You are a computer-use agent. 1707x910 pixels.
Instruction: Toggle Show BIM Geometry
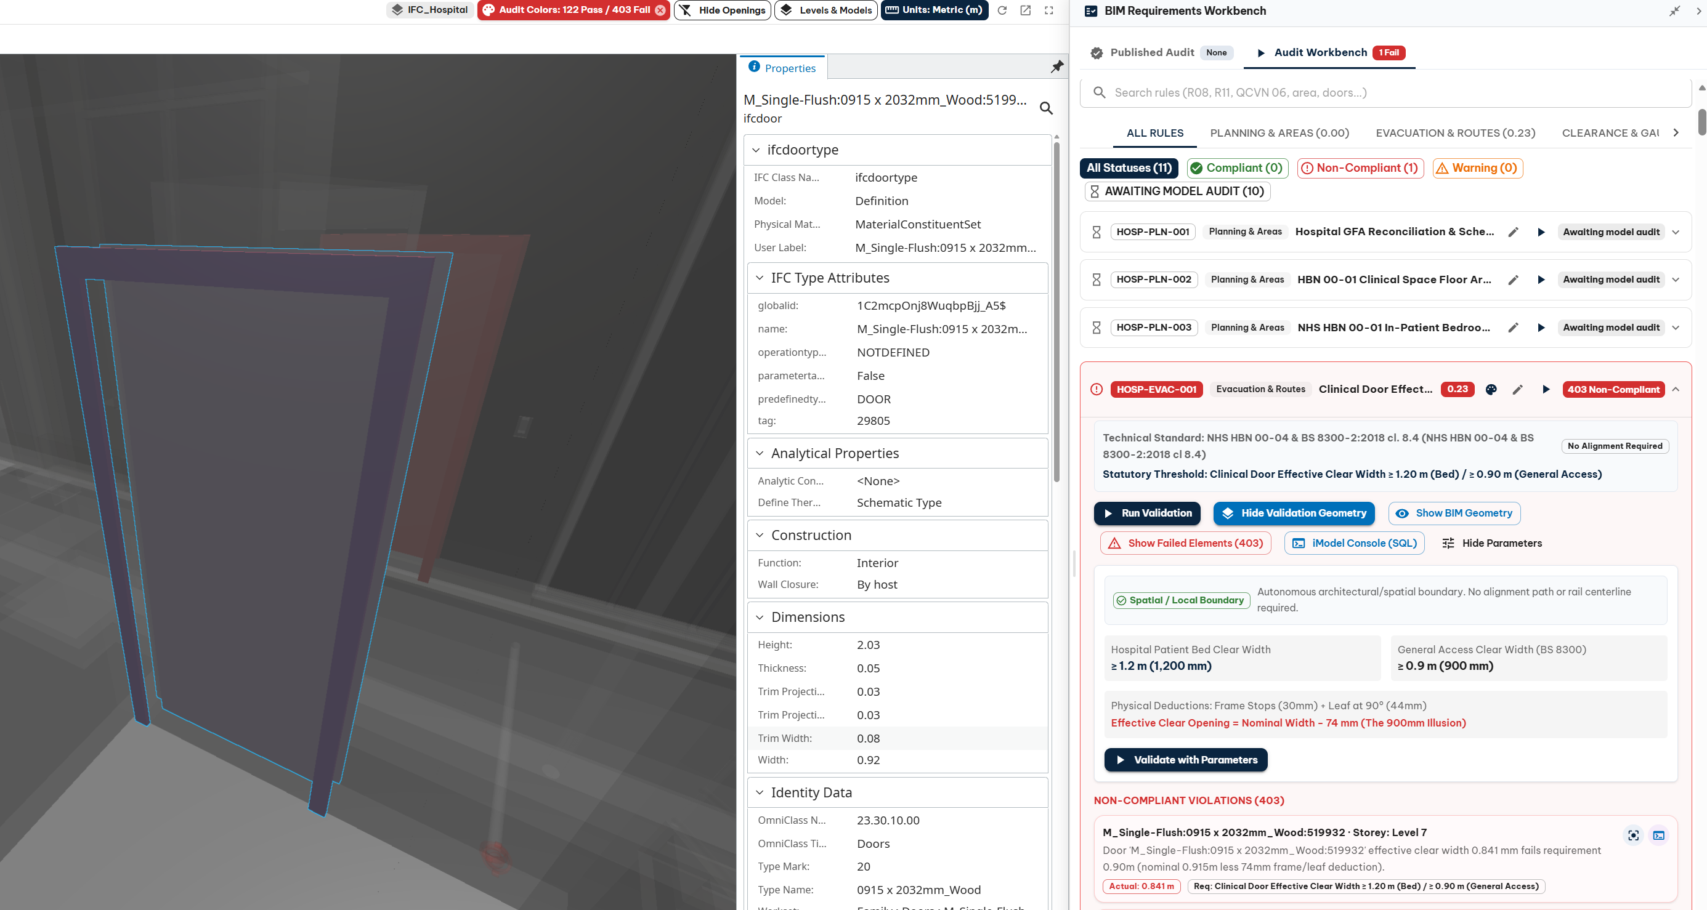[1454, 513]
